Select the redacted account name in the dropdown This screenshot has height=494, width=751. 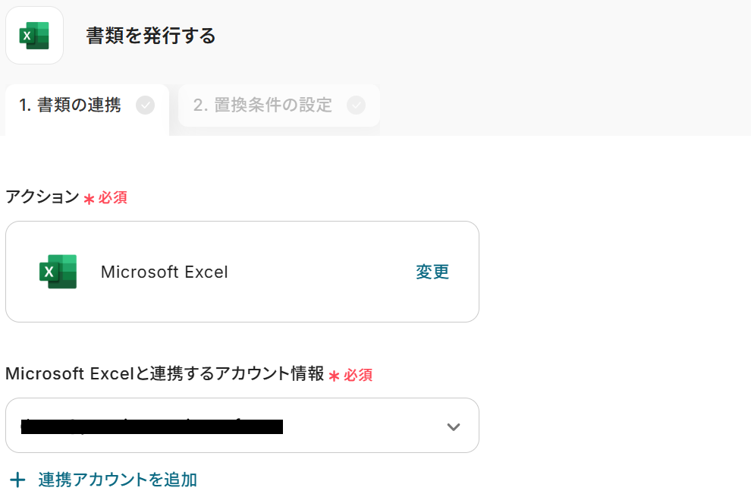coord(152,426)
